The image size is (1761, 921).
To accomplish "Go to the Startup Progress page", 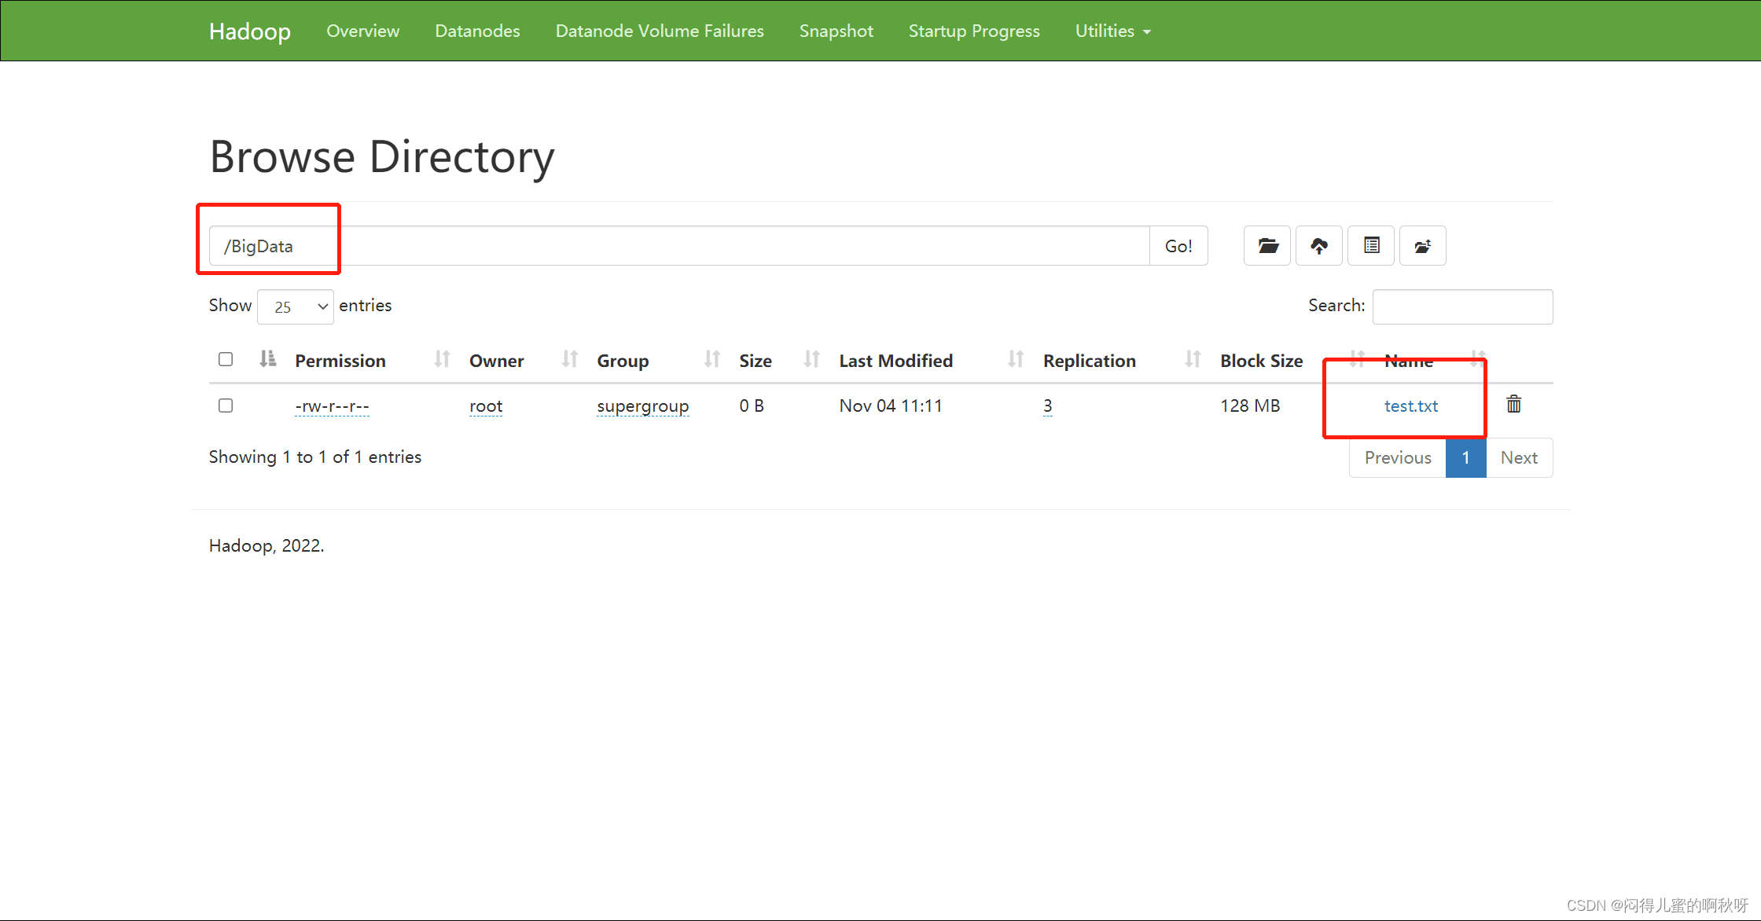I will click(974, 31).
